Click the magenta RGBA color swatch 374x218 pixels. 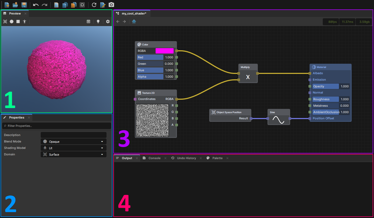164,51
